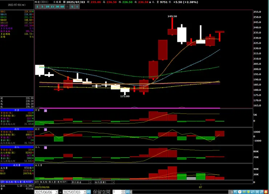This screenshot has width=269, height=194.
Task: Click the blue 法人 panel header
Action: pos(17,147)
